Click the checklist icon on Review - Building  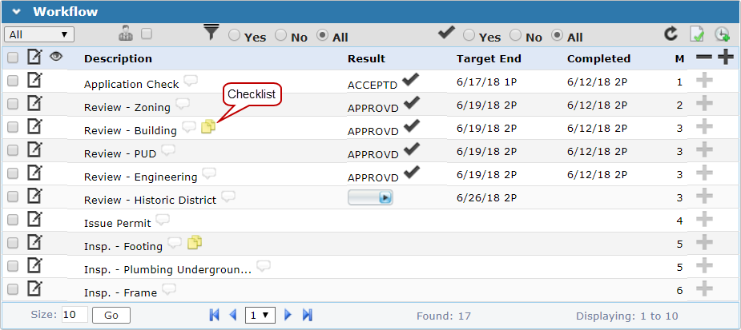208,127
